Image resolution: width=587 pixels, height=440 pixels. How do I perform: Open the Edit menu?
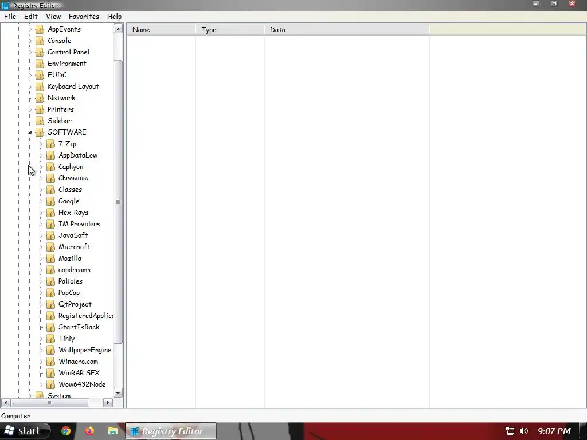pos(31,17)
